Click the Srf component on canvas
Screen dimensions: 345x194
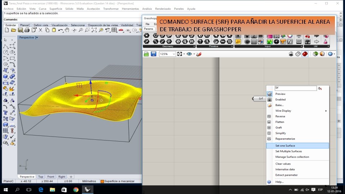259,98
